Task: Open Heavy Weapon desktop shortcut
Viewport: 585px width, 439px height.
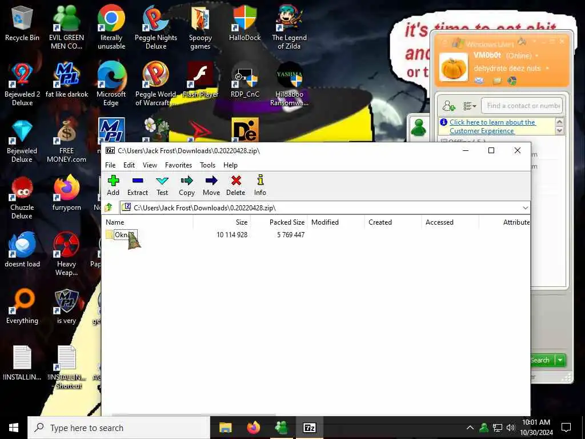Action: 66,254
